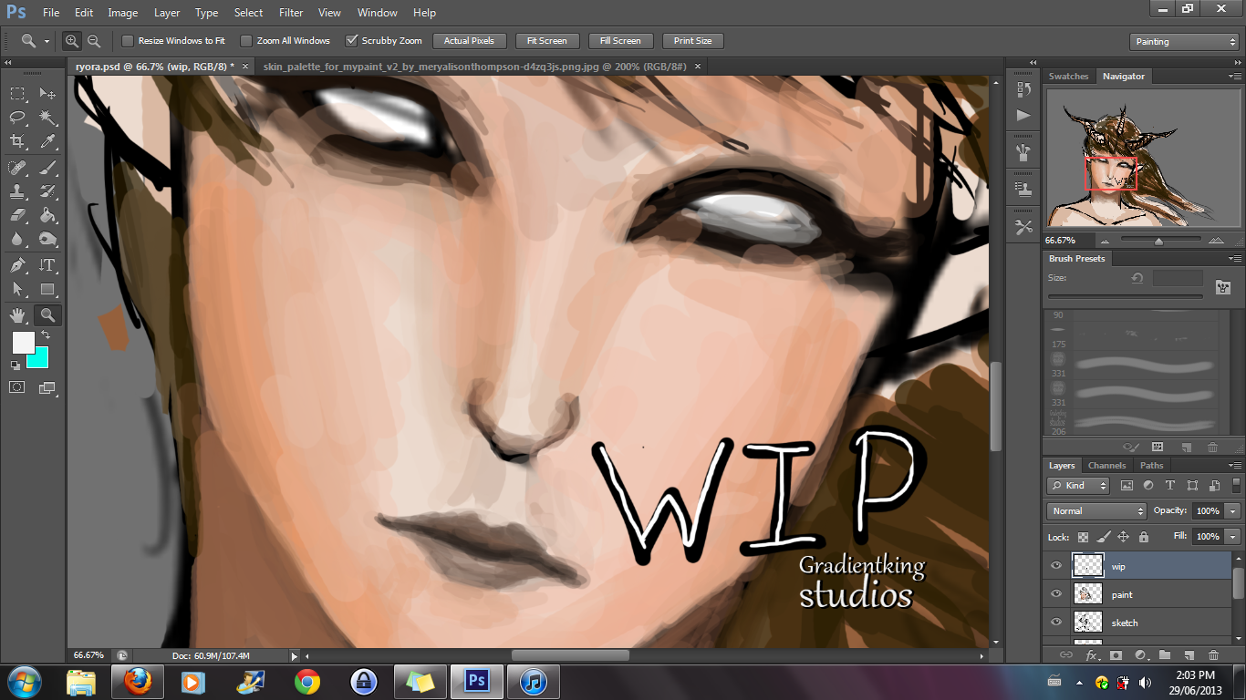
Task: Open the Filter menu
Action: 291,13
